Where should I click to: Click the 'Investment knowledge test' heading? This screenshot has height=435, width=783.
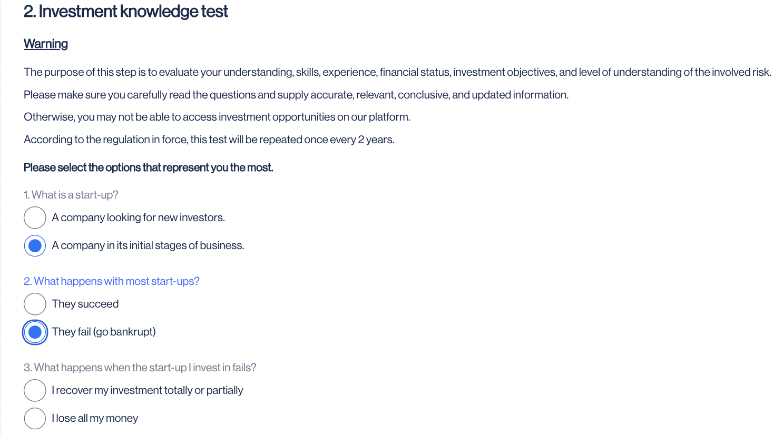(126, 12)
